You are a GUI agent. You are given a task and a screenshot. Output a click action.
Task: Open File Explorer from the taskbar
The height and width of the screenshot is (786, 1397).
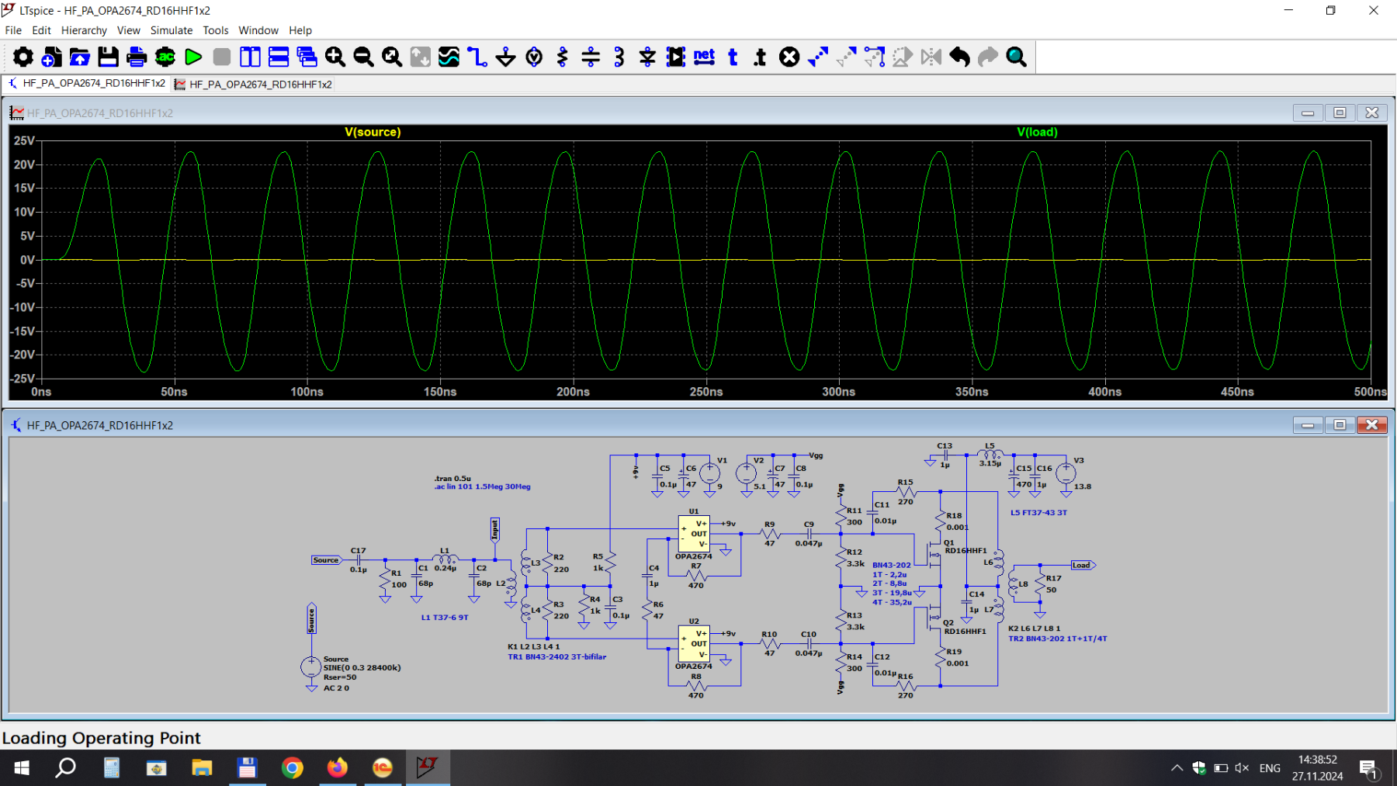202,768
